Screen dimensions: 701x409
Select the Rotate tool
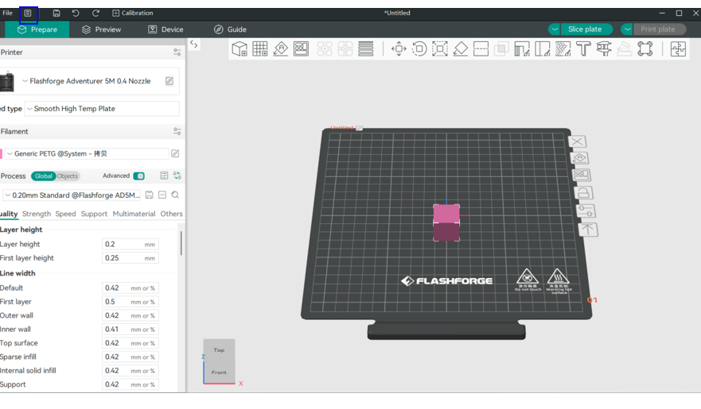click(419, 49)
